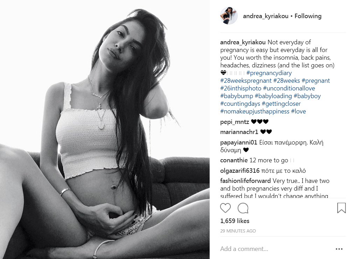Open andrea_kyriakou profile picture avatar
Image resolution: width=350 pixels, height=259 pixels.
pyautogui.click(x=229, y=16)
